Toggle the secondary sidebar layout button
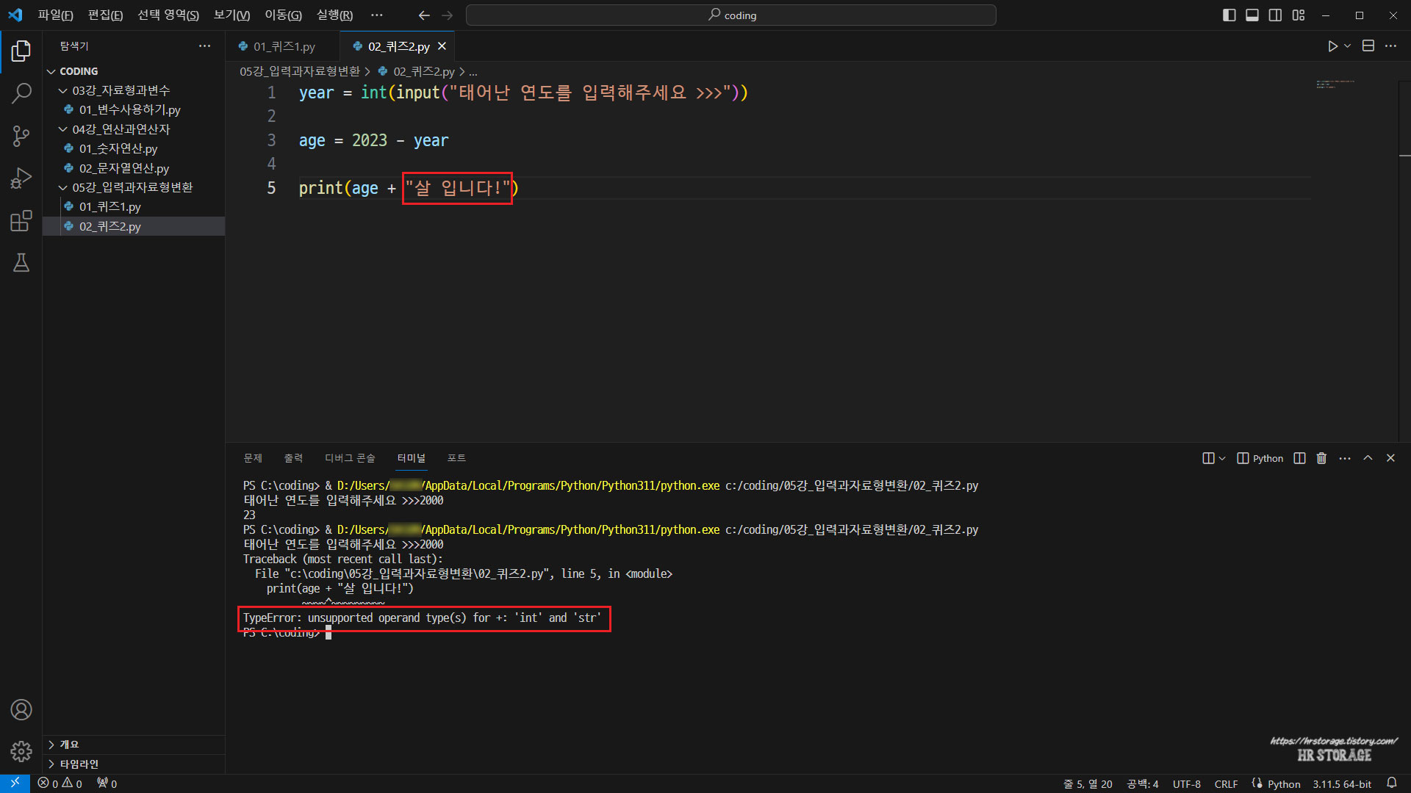This screenshot has width=1411, height=793. pyautogui.click(x=1276, y=15)
